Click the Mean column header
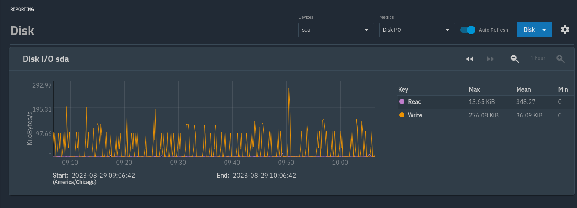577x208 pixels. pos(523,90)
